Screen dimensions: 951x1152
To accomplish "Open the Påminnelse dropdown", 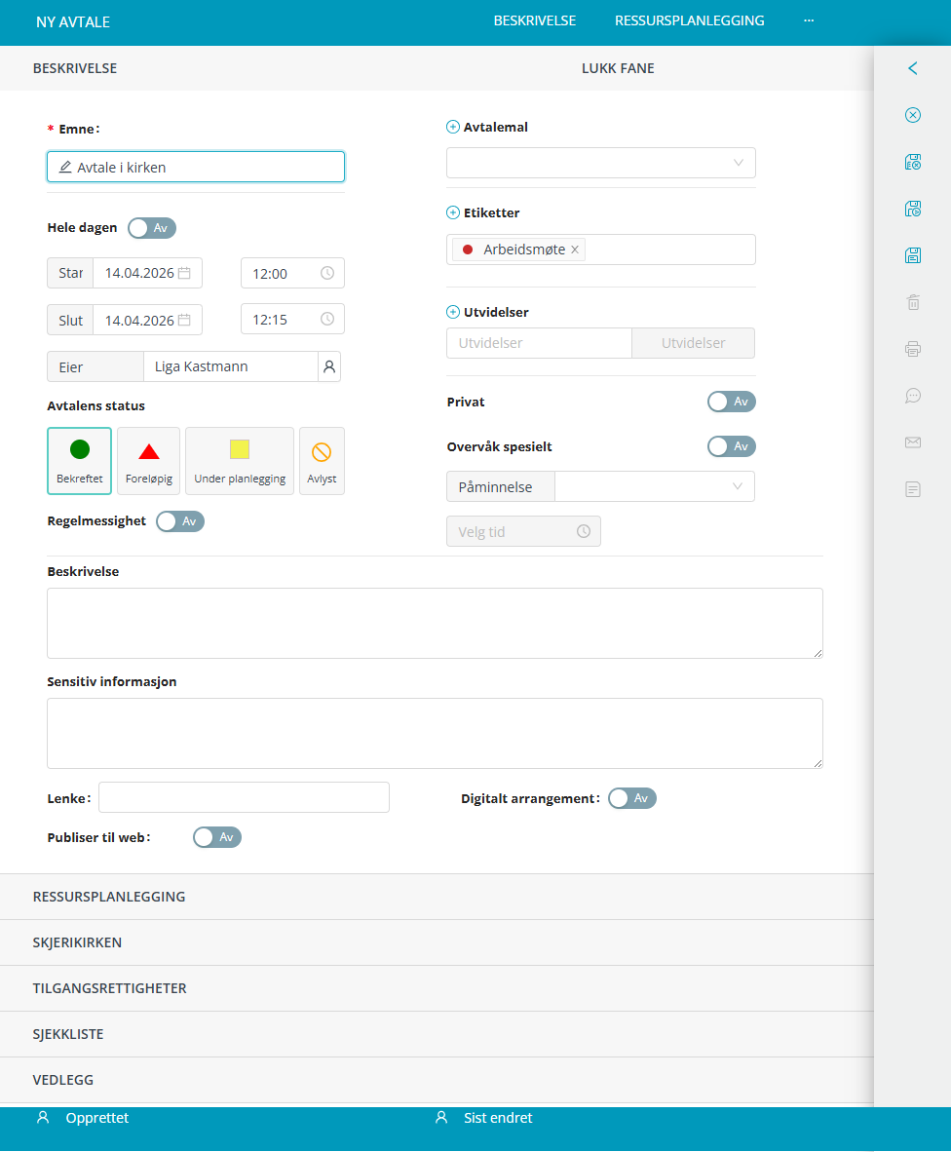I will pos(654,486).
